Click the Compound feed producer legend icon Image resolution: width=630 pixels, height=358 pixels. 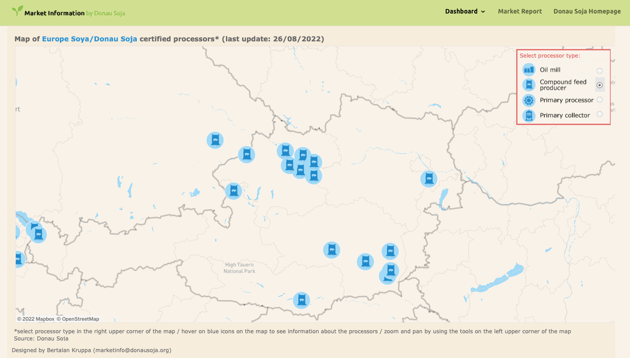529,85
